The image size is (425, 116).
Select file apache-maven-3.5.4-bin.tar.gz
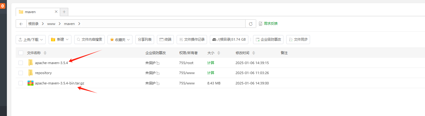[x=60, y=83]
